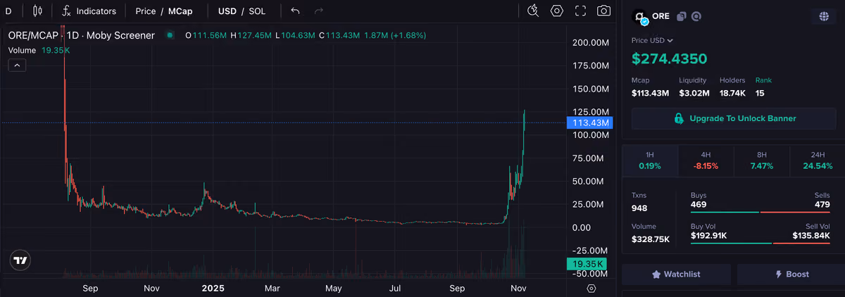This screenshot has height=297, width=845.
Task: Set the chart currency to SOL
Action: [x=257, y=11]
